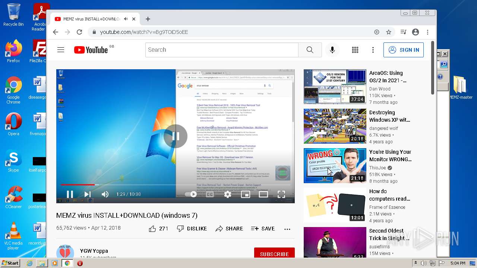Go forward in Chrome
Viewport: 477px width, 268px height.
pos(67,32)
